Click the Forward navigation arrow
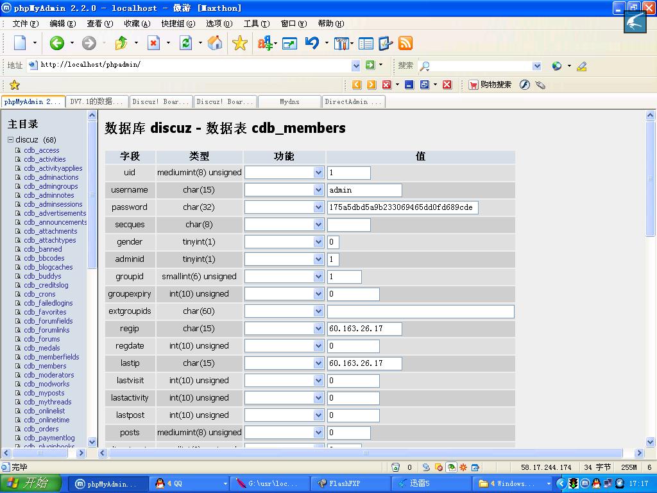Viewport: 657px width, 493px height. click(x=89, y=43)
